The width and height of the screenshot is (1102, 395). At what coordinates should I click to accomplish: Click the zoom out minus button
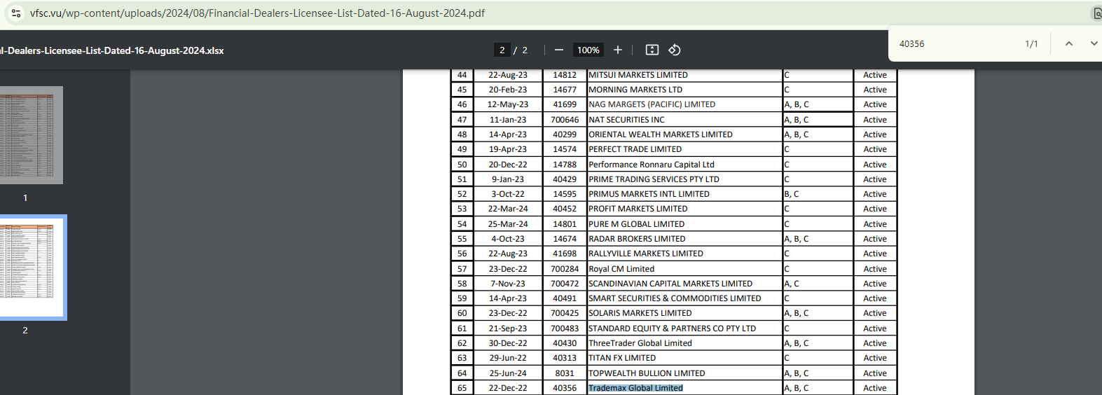click(558, 50)
